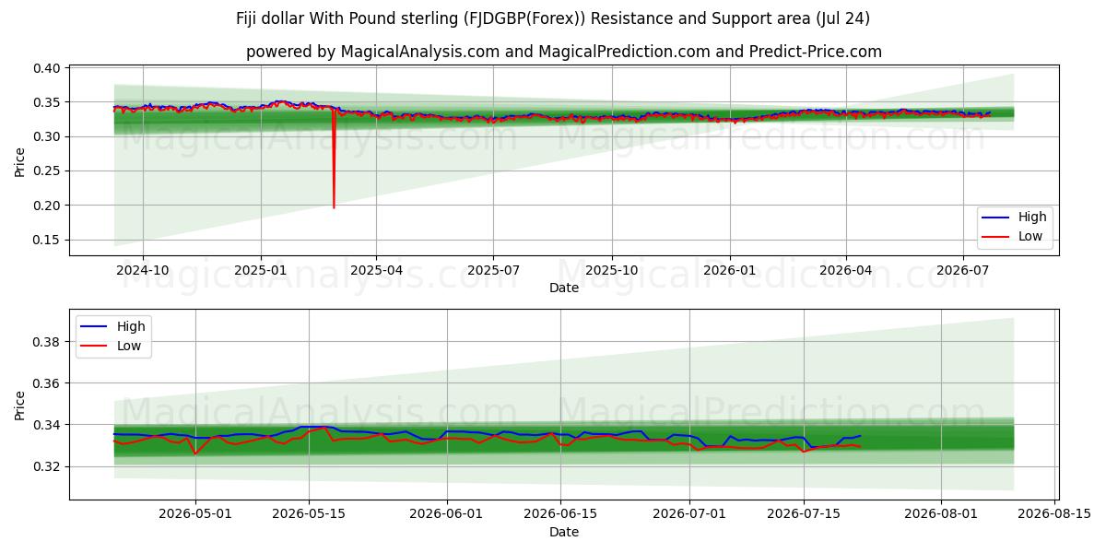1106x553 pixels.
Task: Click the '2026-08-01' x-axis label
Action: click(942, 514)
